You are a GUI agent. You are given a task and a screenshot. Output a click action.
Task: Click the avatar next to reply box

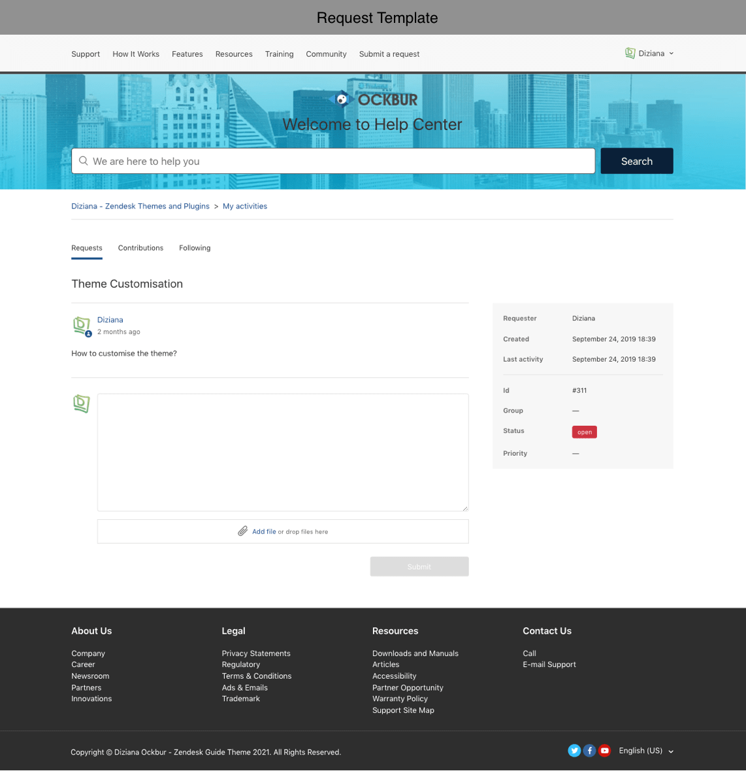(82, 403)
